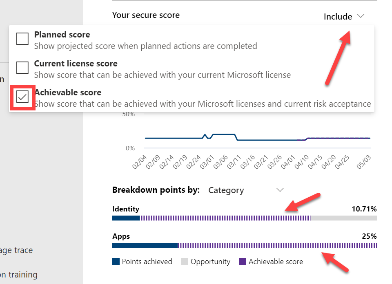
Task: Click the chevron arrow beside Include
Action: tap(360, 16)
